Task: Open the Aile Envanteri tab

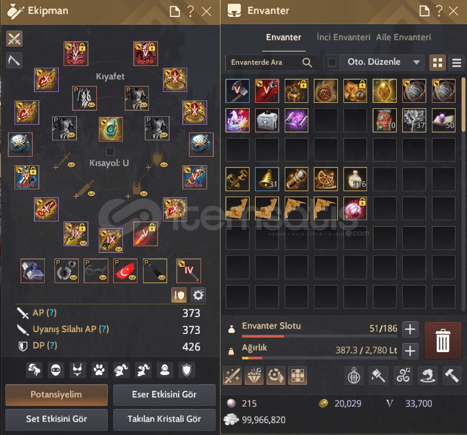Action: click(x=403, y=37)
